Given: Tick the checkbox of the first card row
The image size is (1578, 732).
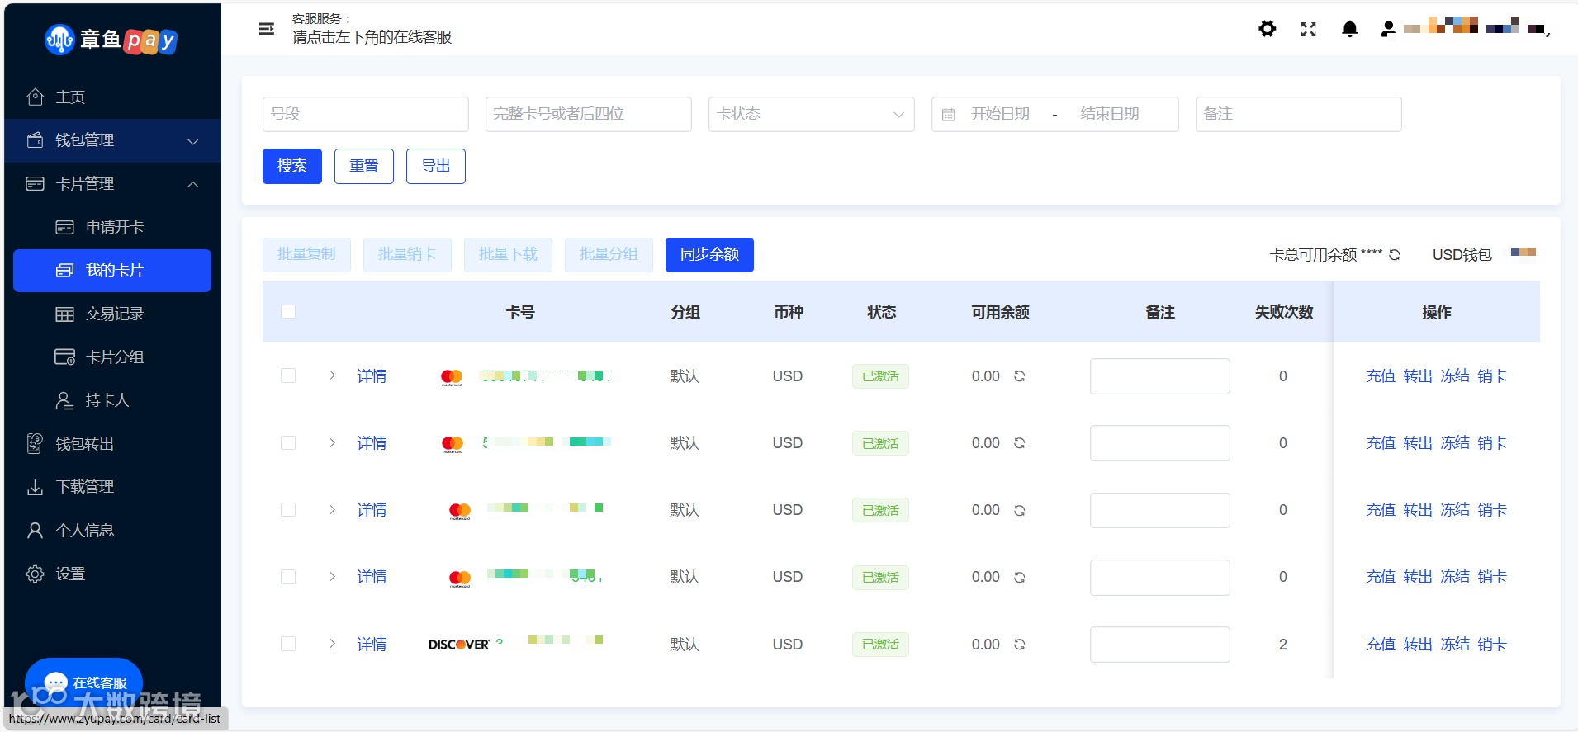Looking at the screenshot, I should click(x=288, y=376).
